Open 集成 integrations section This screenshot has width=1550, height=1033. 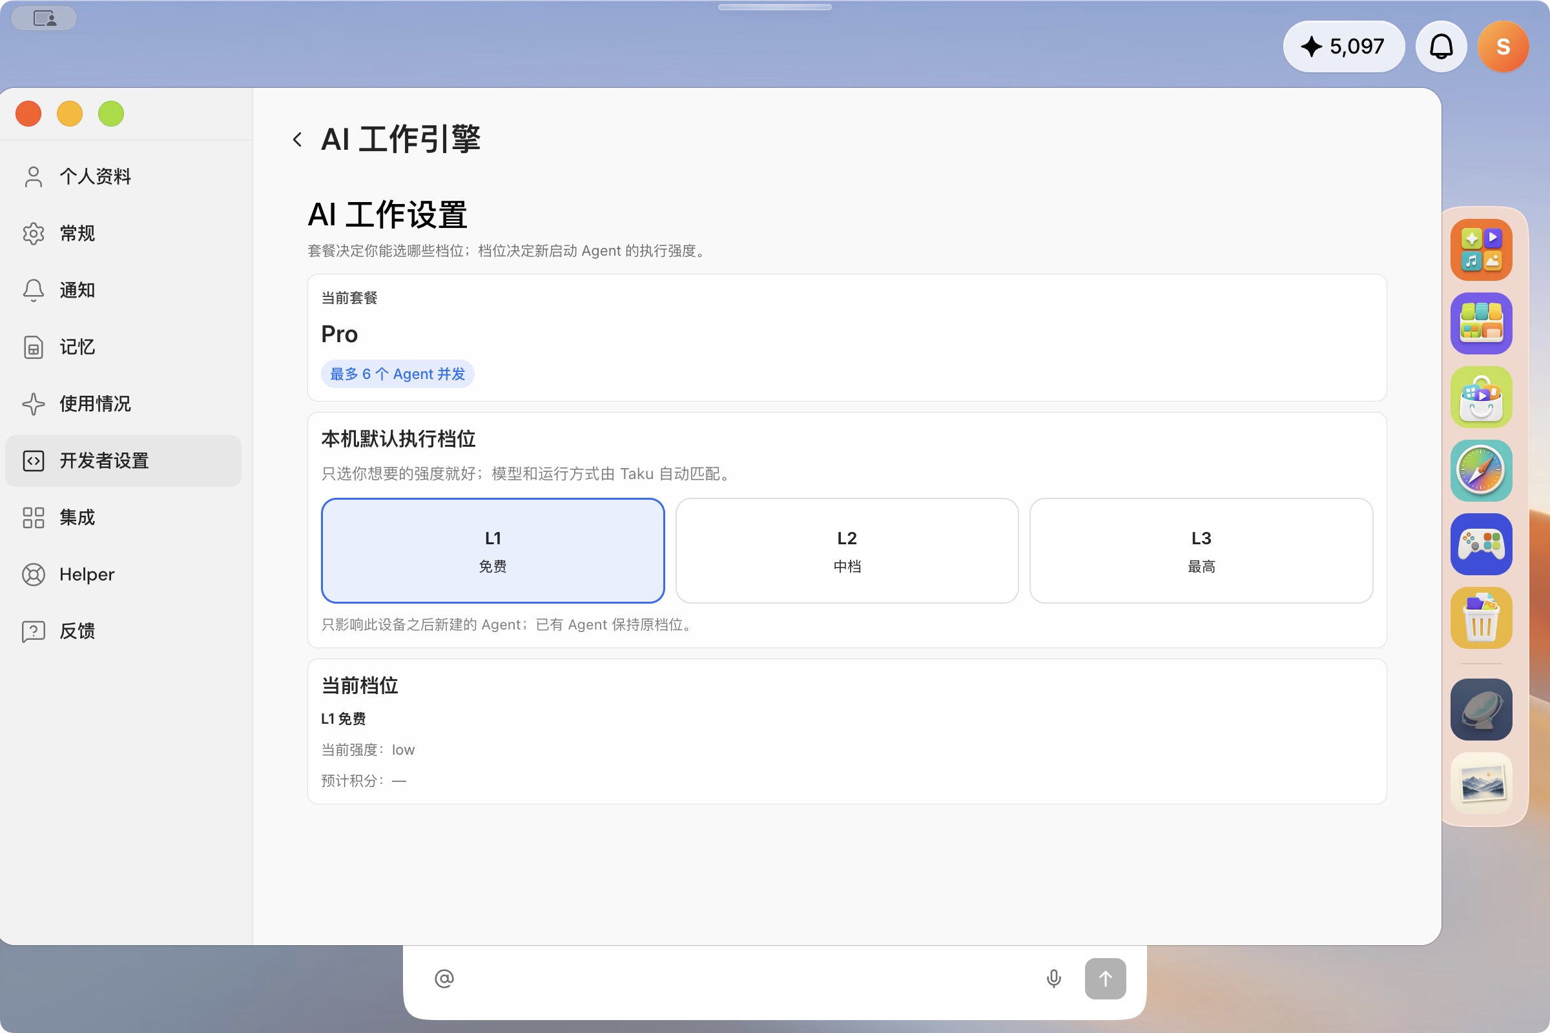[123, 517]
